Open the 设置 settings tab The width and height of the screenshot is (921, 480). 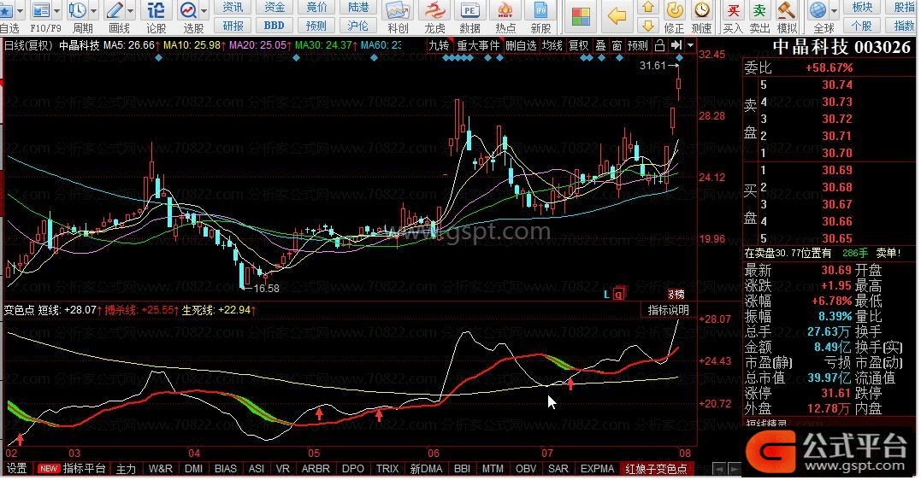click(16, 469)
